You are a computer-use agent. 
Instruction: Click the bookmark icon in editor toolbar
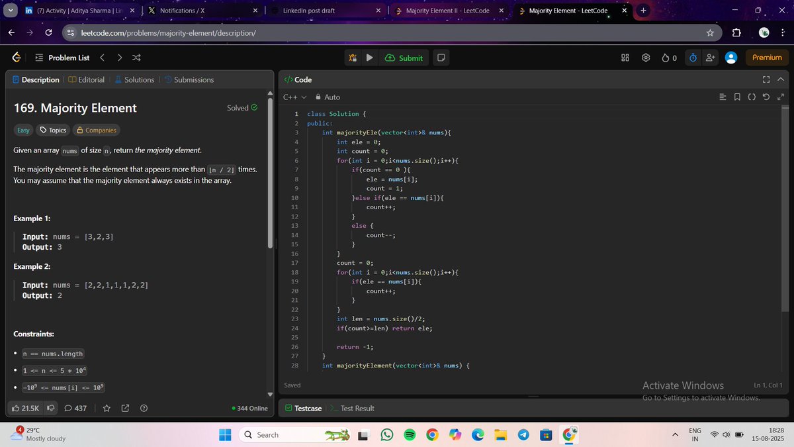point(738,97)
